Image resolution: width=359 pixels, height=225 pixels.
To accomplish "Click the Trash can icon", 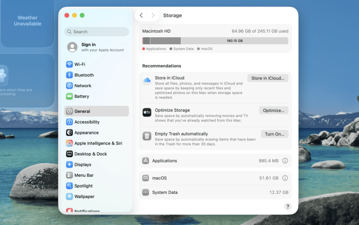I will tap(147, 136).
